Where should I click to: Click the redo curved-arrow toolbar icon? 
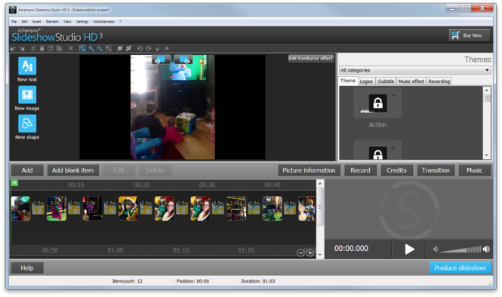click(x=149, y=48)
